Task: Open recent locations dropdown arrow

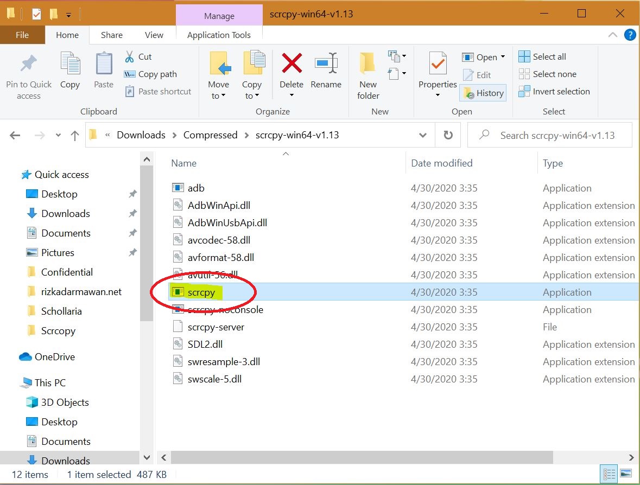Action: [59, 136]
